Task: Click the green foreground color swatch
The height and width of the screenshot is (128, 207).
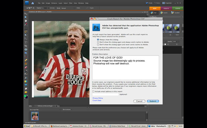Action: pyautogui.click(x=25, y=96)
